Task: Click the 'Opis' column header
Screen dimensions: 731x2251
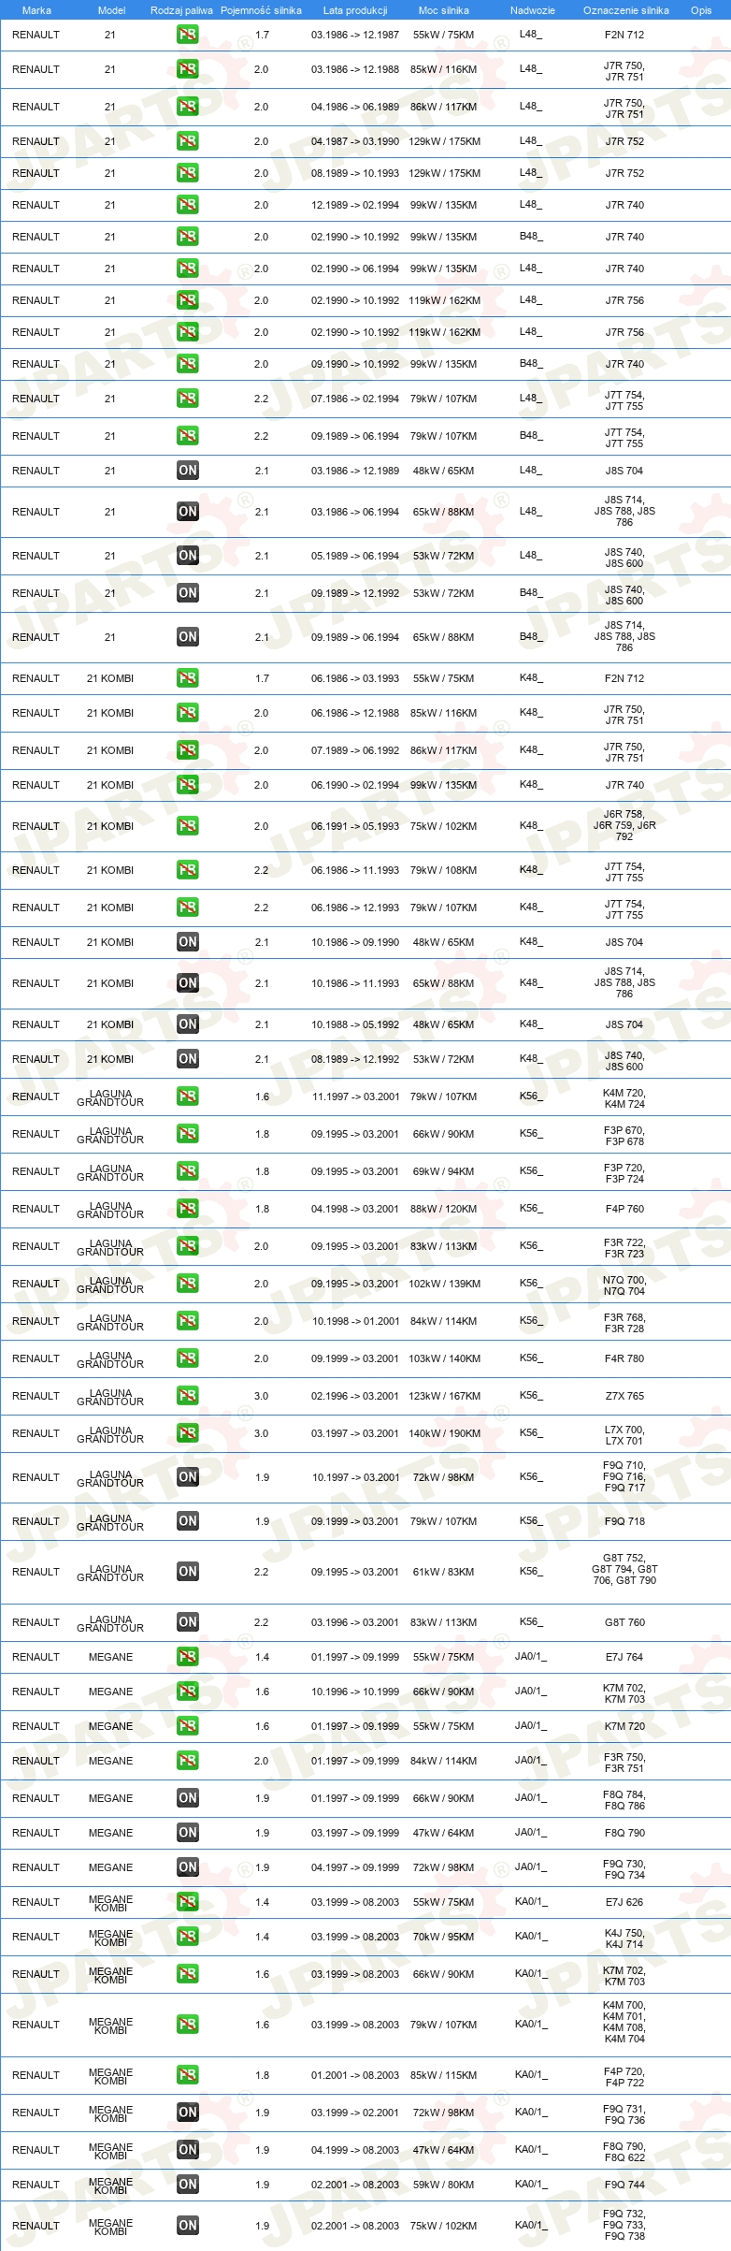Action: 701,10
